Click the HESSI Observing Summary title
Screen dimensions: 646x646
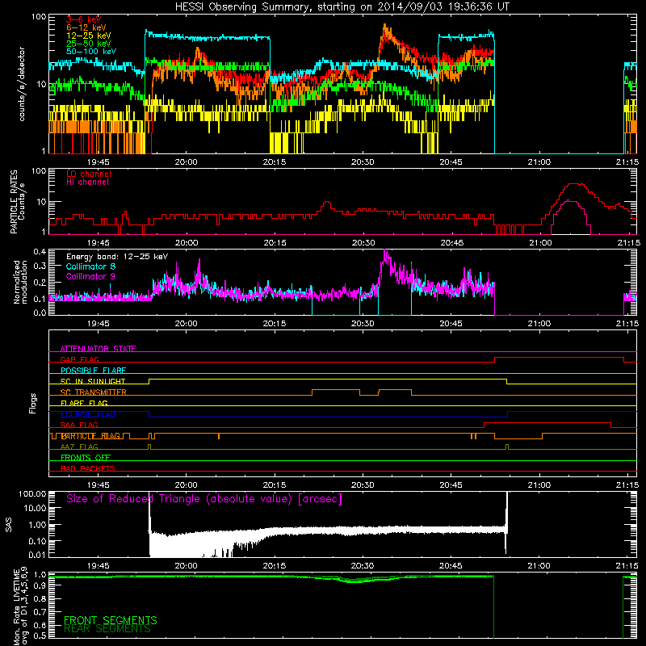click(x=342, y=6)
